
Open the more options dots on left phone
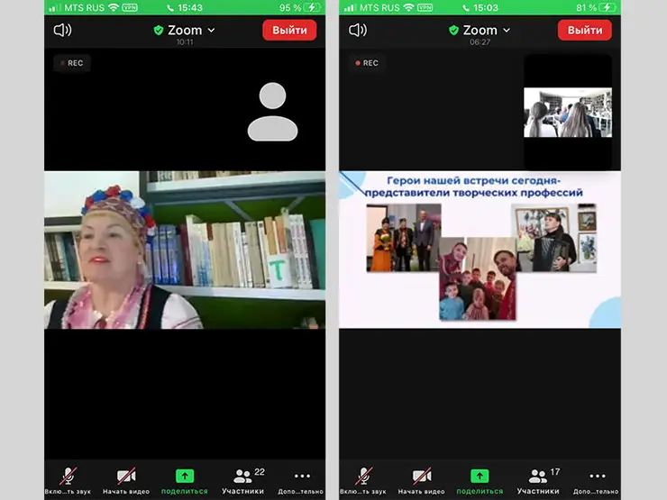coord(302,479)
